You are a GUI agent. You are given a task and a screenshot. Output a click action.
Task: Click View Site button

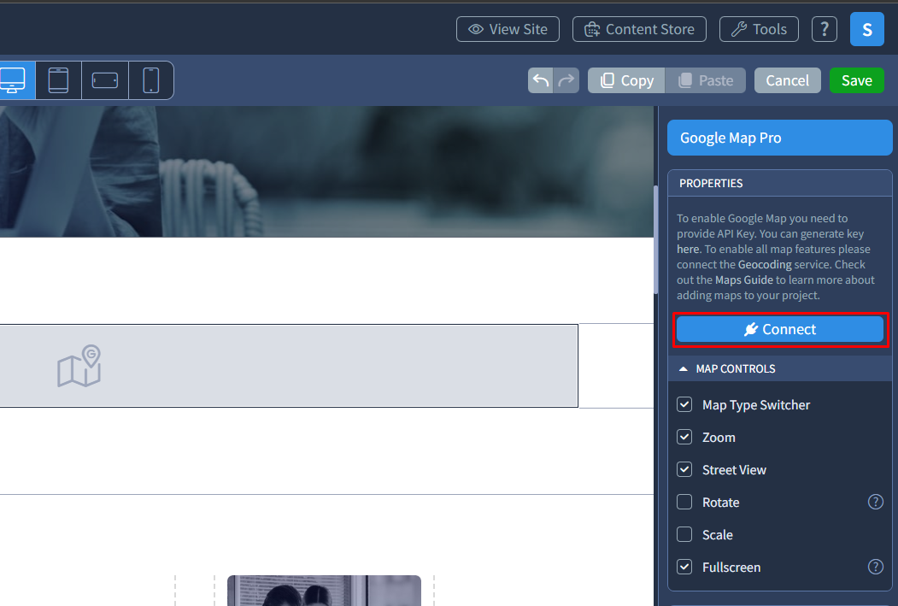point(508,29)
